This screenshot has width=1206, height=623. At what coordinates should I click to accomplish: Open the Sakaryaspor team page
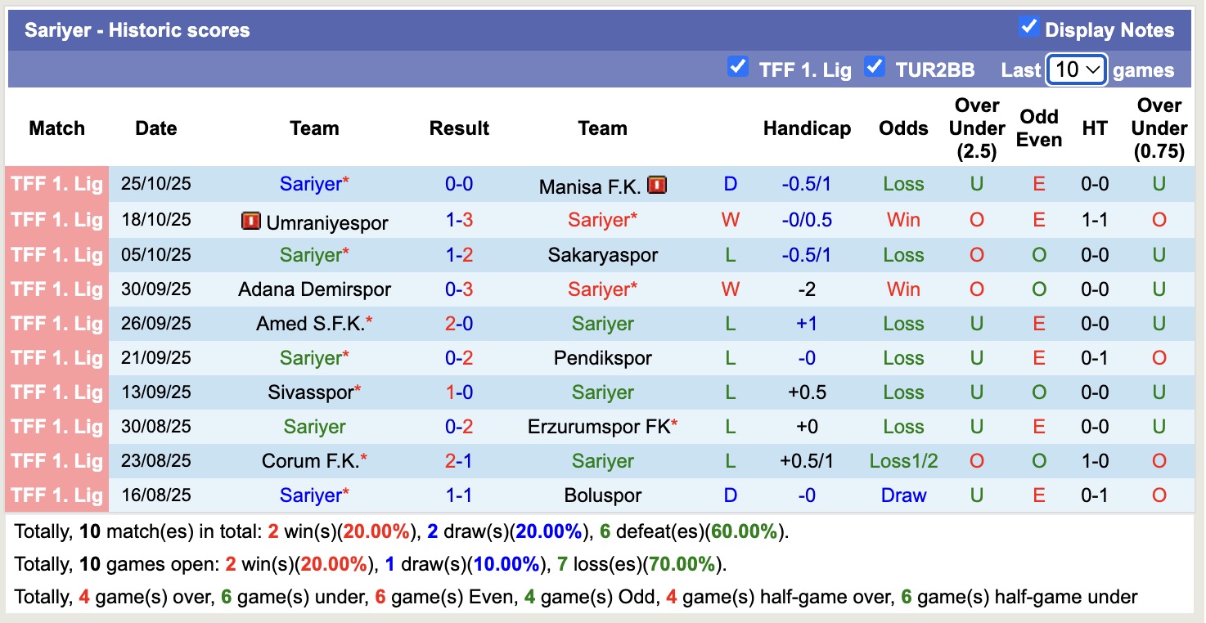tap(603, 254)
